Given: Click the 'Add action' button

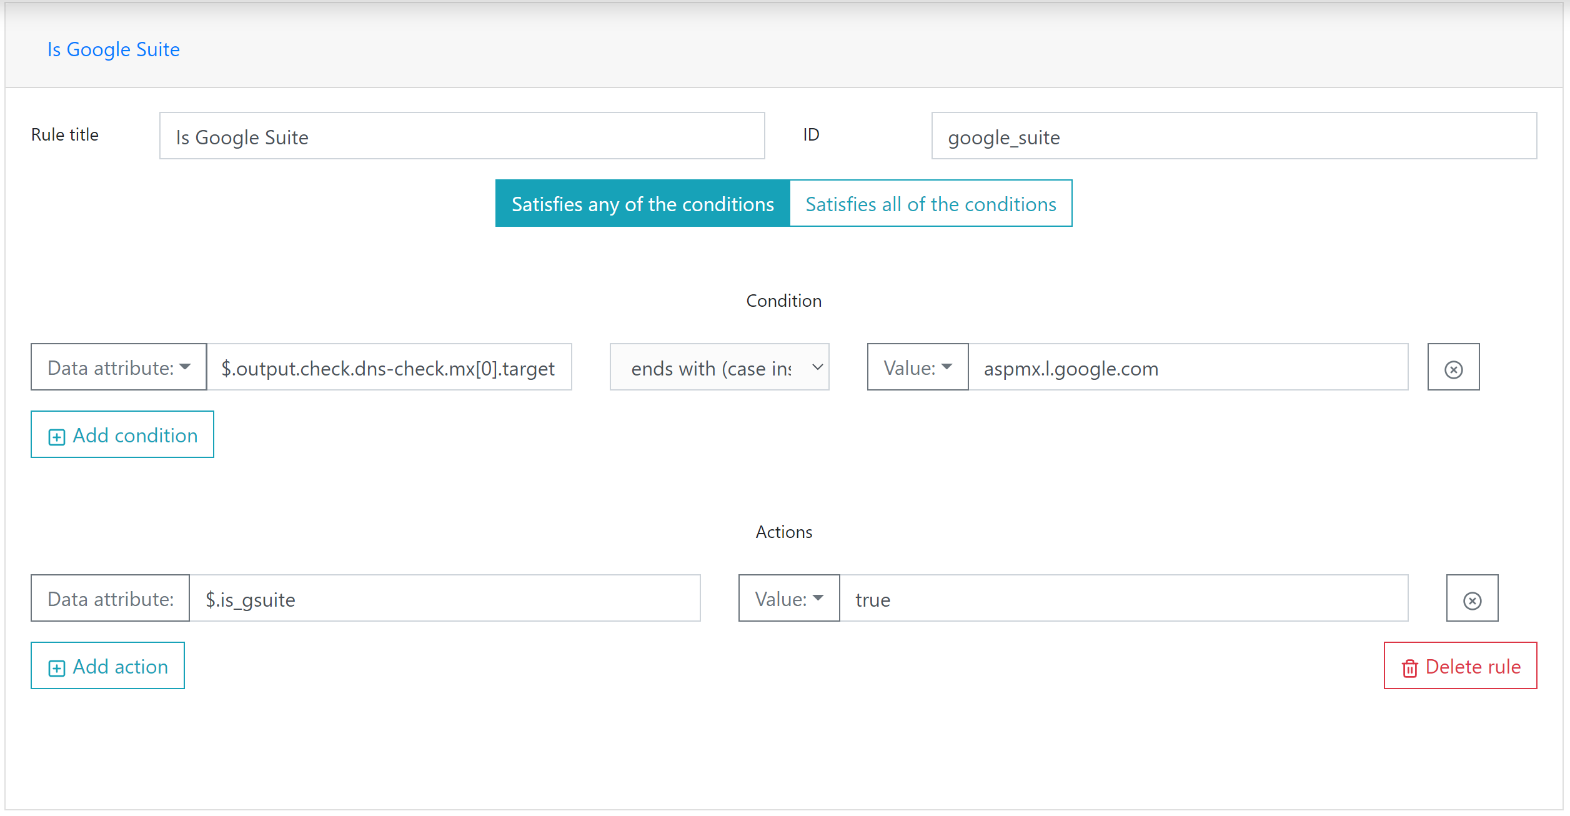Looking at the screenshot, I should point(107,665).
